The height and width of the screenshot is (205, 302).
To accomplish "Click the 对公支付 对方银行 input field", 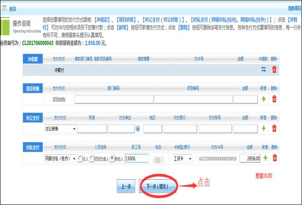I will click(x=180, y=129).
